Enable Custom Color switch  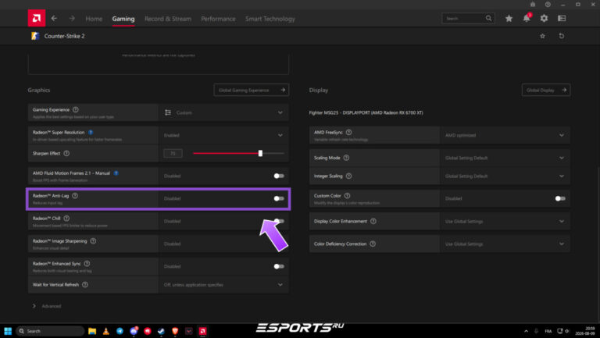(560, 198)
